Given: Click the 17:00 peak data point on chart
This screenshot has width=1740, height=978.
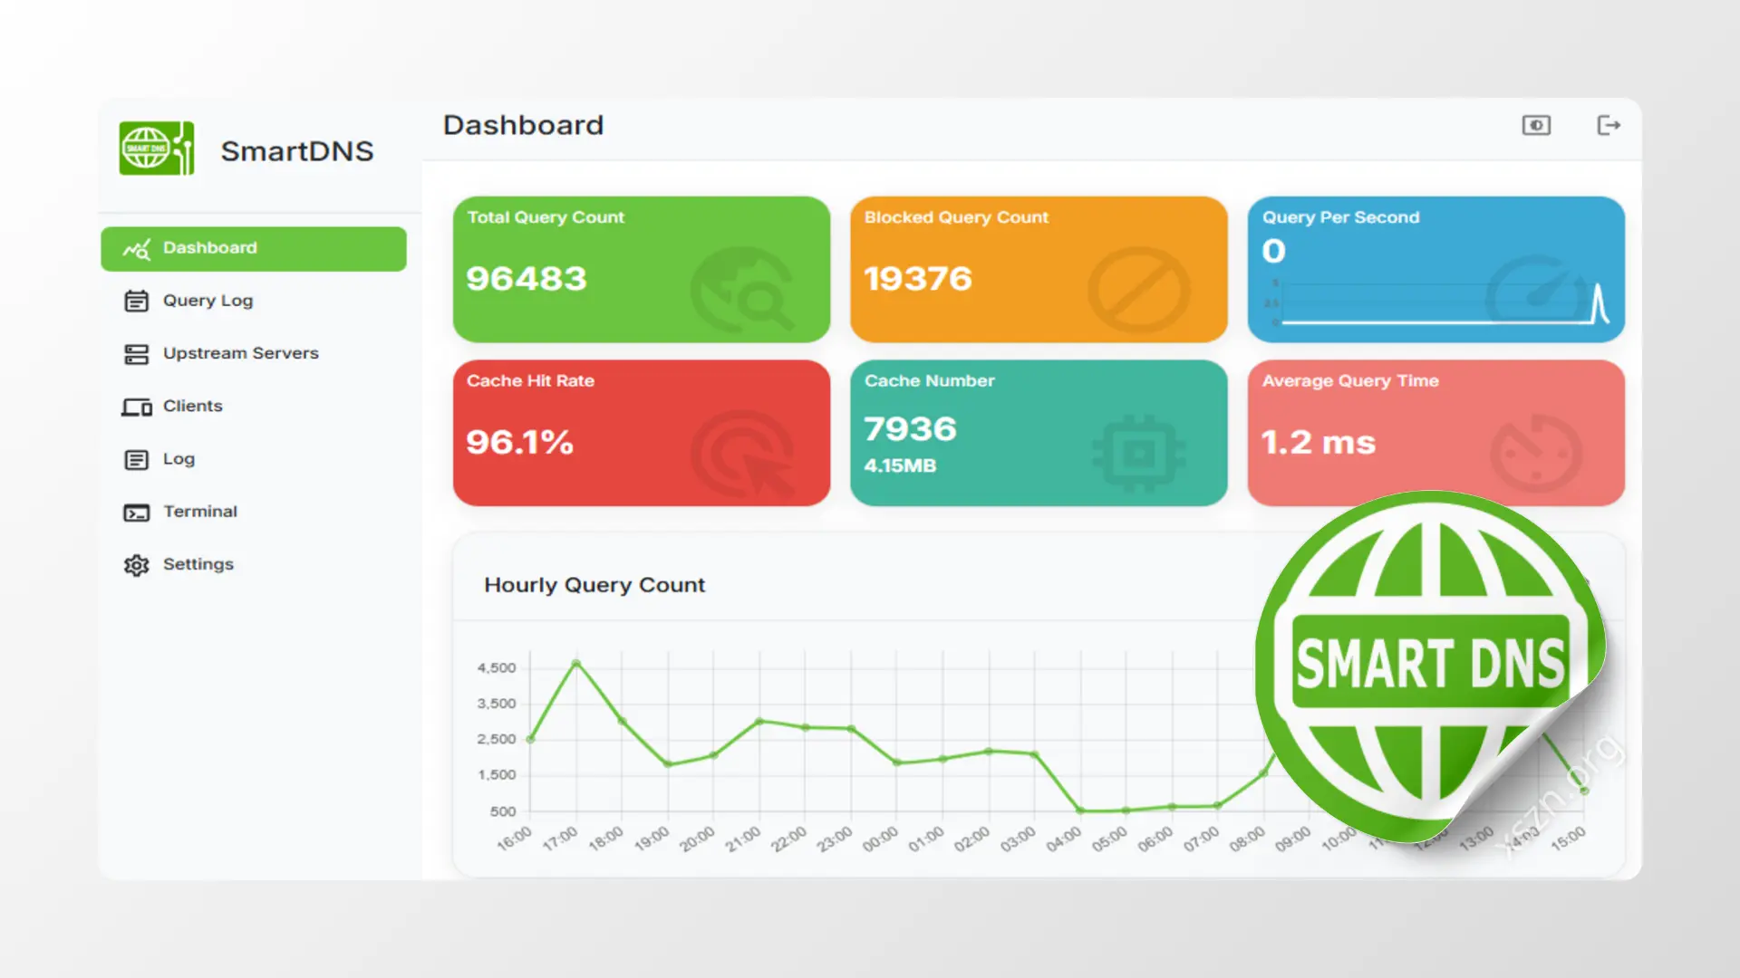Looking at the screenshot, I should (x=576, y=664).
